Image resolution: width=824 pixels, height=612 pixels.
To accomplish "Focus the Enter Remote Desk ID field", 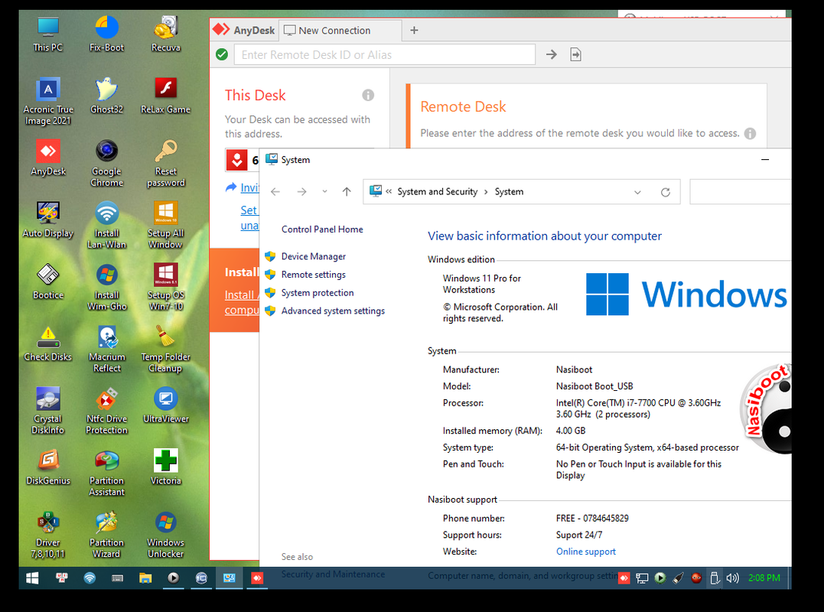I will click(385, 54).
